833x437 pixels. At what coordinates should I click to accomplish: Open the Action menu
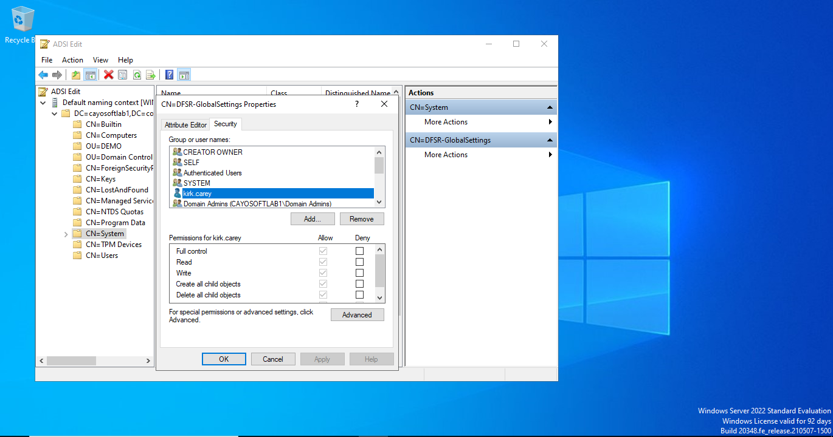[x=72, y=60]
